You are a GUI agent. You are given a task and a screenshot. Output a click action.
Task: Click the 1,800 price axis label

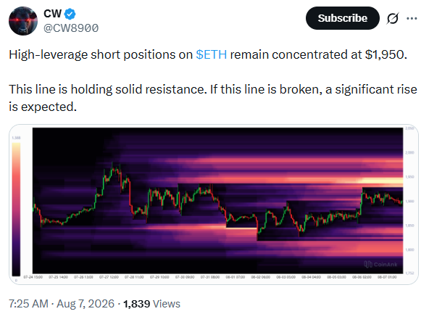pyautogui.click(x=409, y=250)
